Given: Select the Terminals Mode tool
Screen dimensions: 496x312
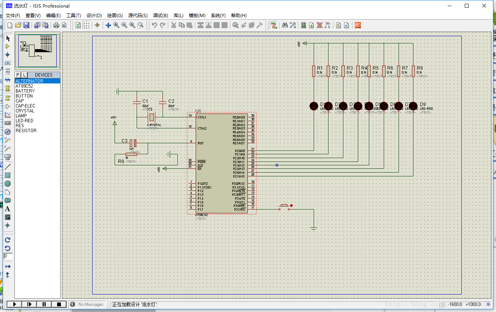Looking at the screenshot, I should 8,98.
